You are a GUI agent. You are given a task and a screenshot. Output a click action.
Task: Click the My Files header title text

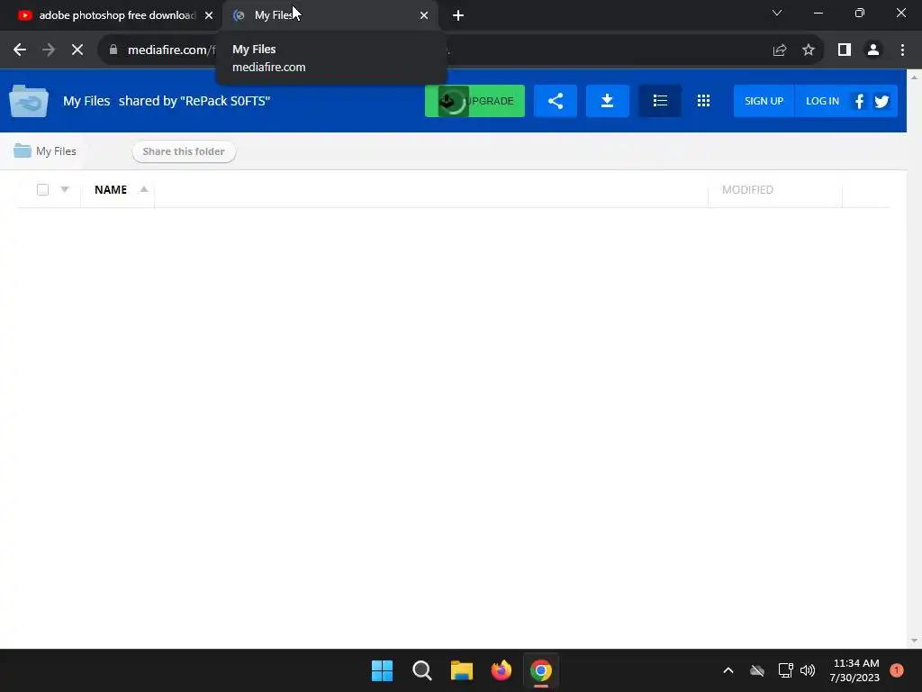86,101
